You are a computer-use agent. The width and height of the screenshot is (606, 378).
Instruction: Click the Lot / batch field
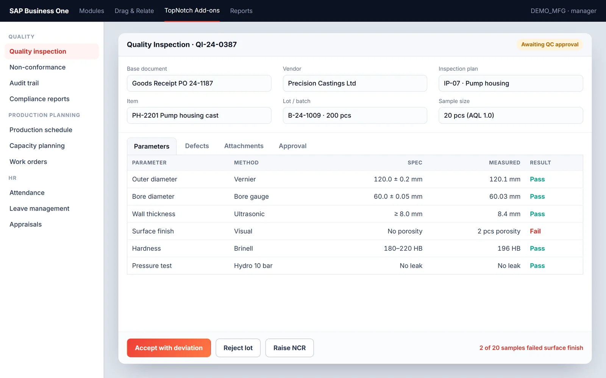pyautogui.click(x=355, y=115)
